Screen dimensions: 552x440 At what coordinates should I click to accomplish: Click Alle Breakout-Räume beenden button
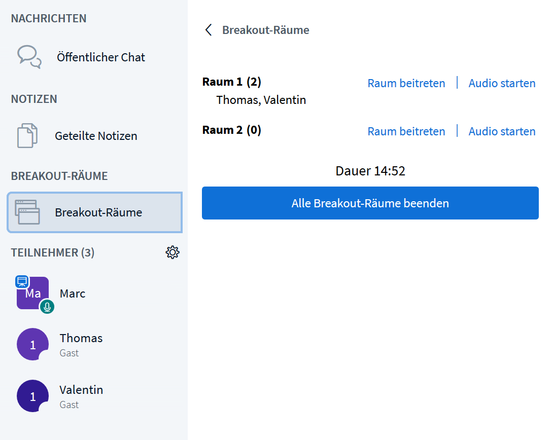370,203
